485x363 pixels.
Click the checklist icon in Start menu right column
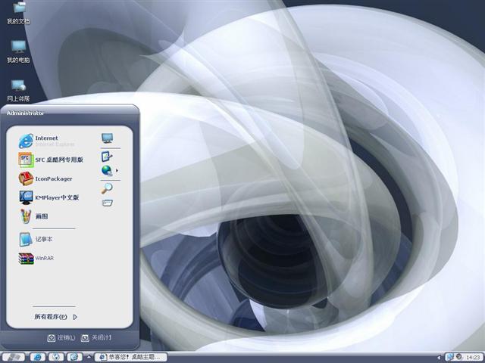106,156
